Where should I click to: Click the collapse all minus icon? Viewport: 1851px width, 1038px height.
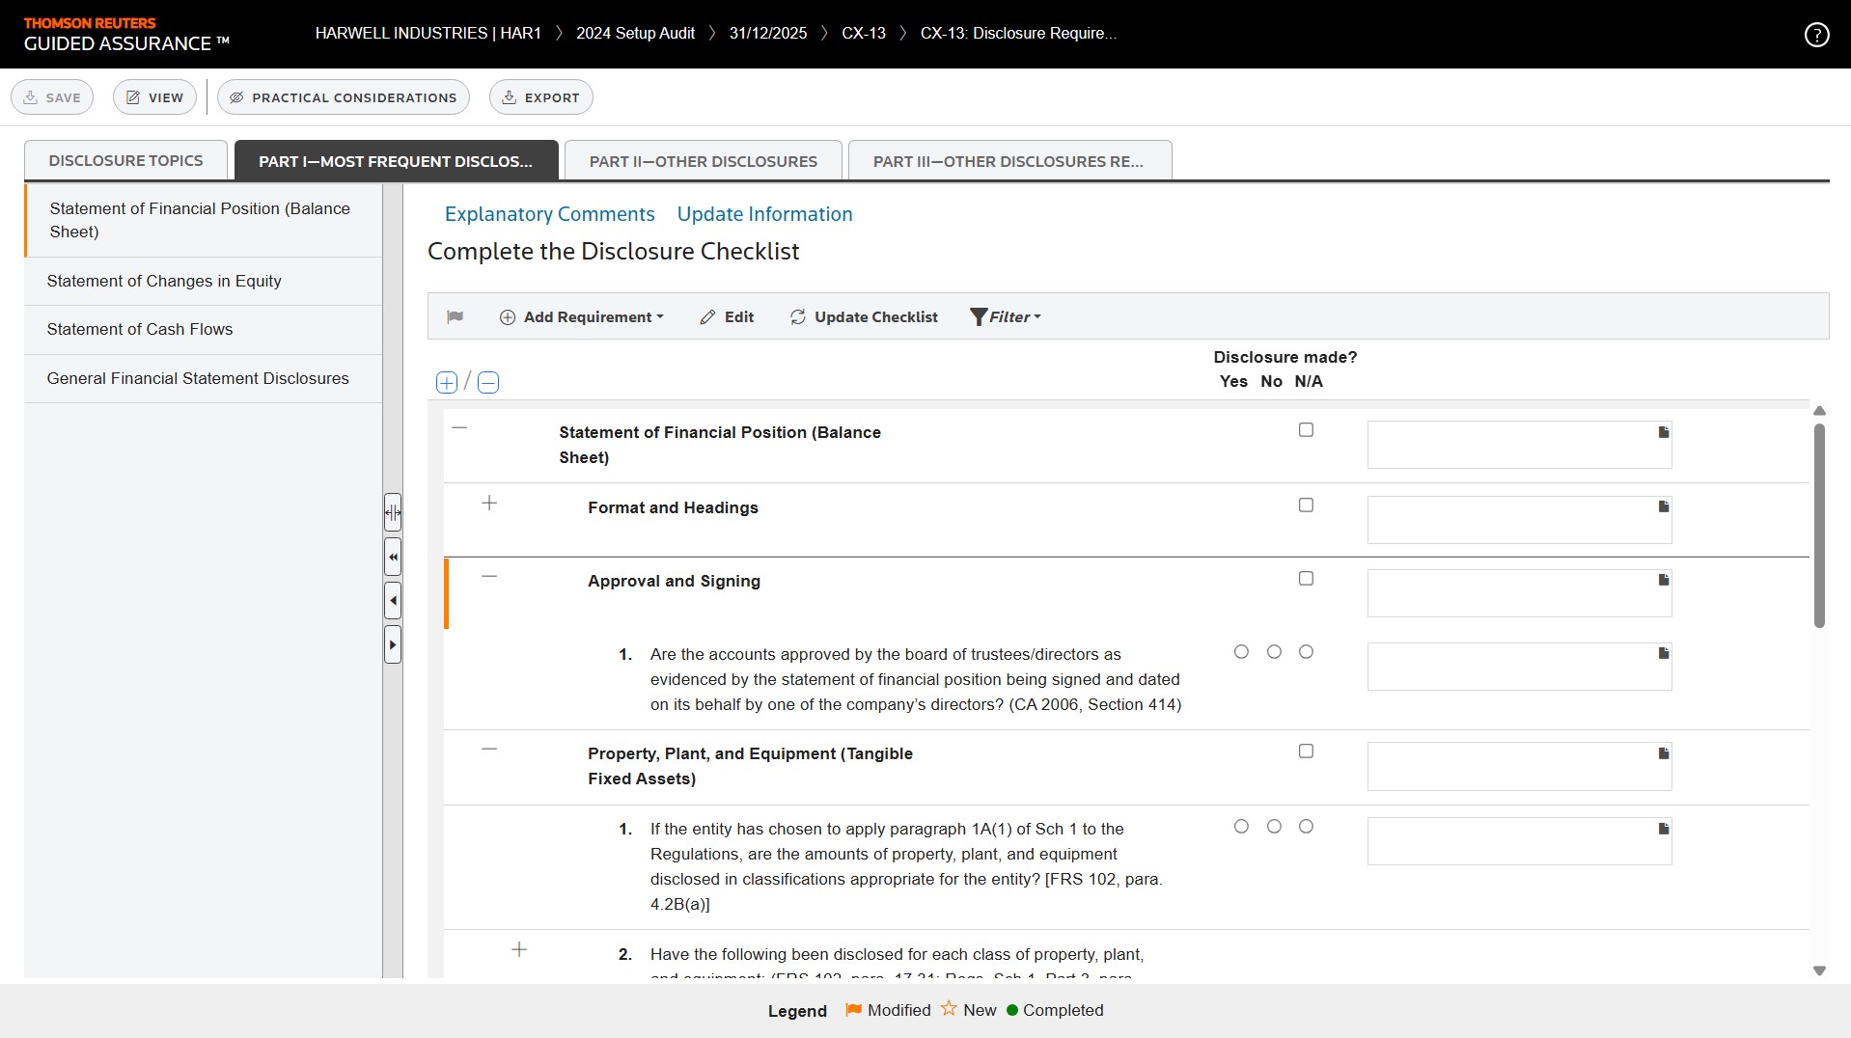[488, 383]
